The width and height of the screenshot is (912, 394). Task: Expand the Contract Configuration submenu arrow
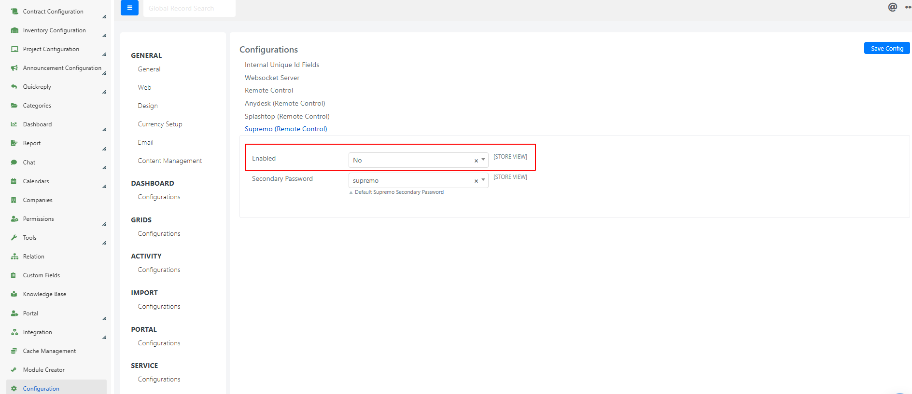[104, 17]
